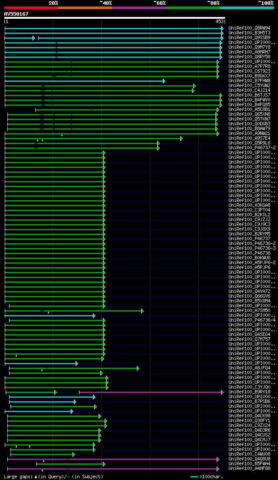Select the UniRef100_B8AW79 label
Viewport: 278px width, 480px height.
click(x=249, y=129)
